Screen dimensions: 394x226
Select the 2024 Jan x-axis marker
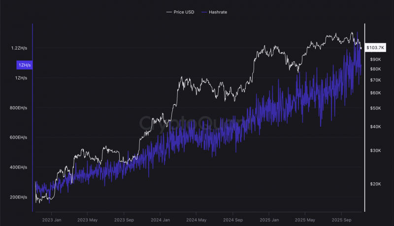160,220
